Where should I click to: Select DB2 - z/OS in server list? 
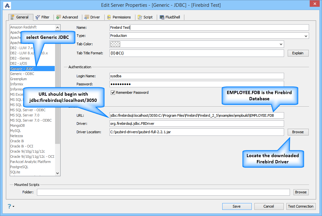coord(32,63)
